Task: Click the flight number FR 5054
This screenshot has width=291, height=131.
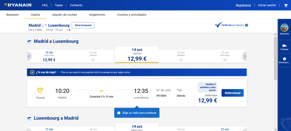Action: click(161, 96)
